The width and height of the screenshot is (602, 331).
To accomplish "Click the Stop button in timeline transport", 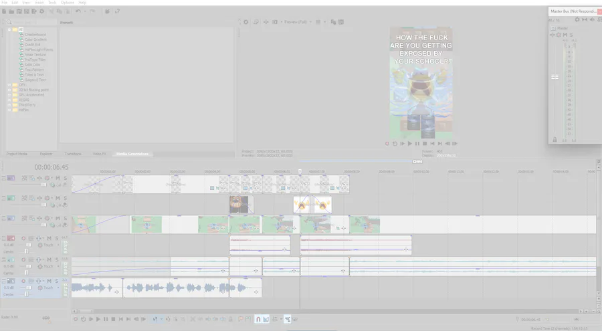I will tap(113, 319).
